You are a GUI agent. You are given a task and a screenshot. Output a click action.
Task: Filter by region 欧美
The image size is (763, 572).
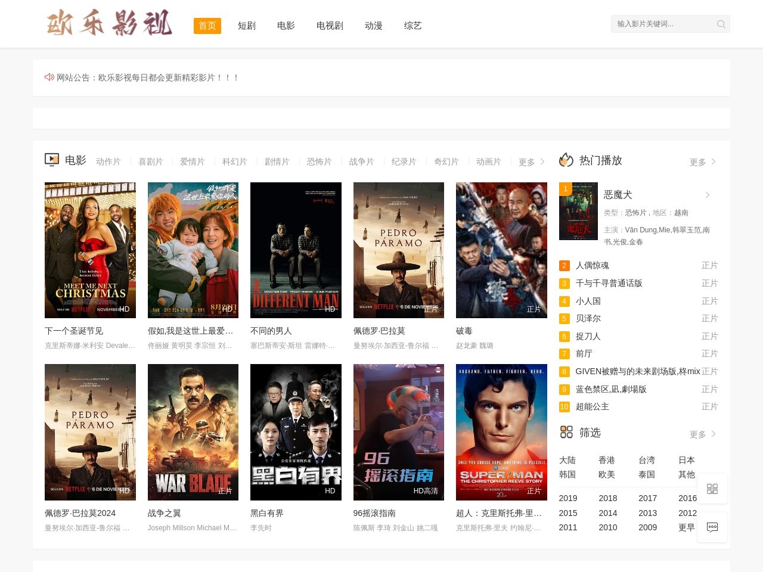(607, 474)
